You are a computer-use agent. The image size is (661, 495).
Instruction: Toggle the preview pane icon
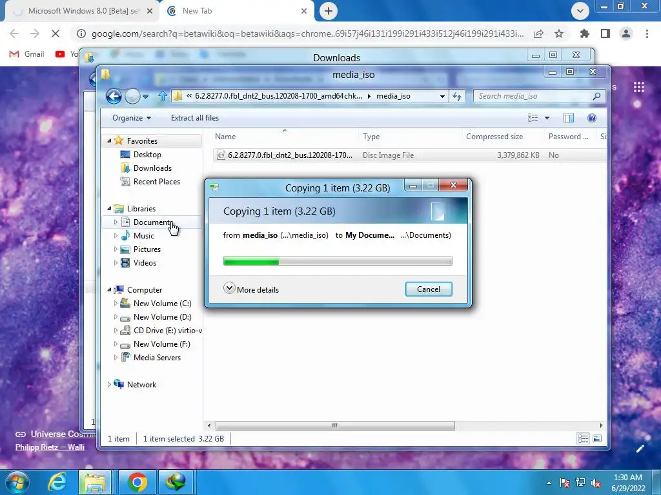click(569, 118)
